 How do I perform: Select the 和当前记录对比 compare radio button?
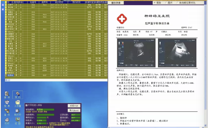[177, 3]
